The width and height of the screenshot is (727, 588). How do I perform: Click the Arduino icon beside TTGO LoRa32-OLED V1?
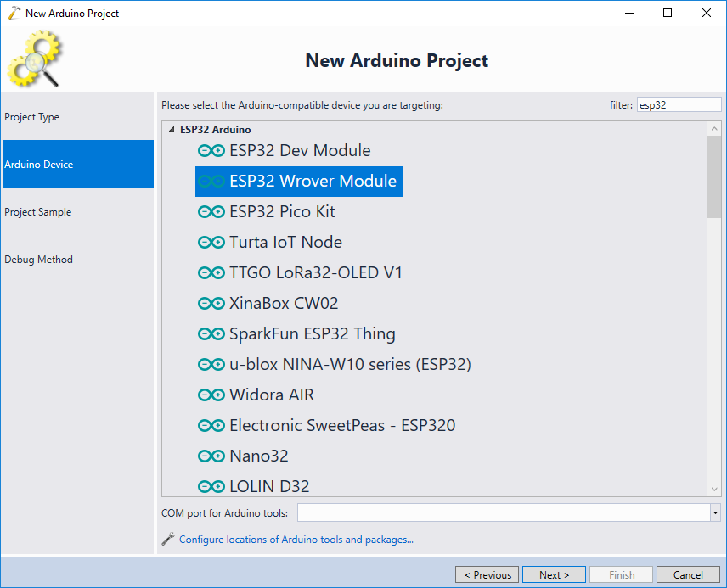coord(211,273)
